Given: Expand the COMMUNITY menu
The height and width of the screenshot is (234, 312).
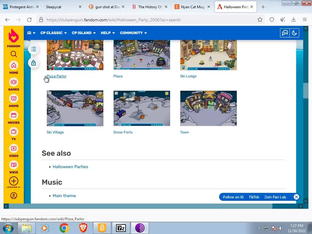Looking at the screenshot, I should coord(133,33).
